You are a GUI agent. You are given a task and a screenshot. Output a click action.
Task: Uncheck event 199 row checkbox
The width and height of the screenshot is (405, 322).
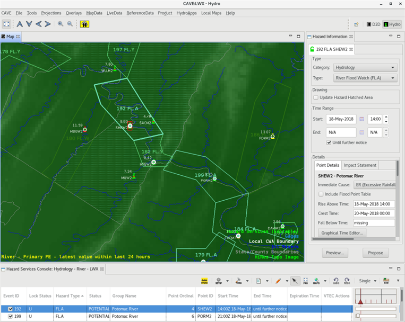[x=10, y=316]
